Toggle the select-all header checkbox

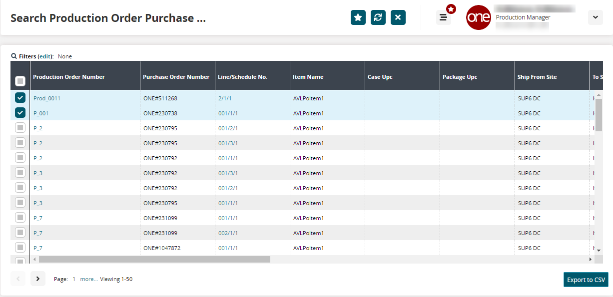click(20, 80)
